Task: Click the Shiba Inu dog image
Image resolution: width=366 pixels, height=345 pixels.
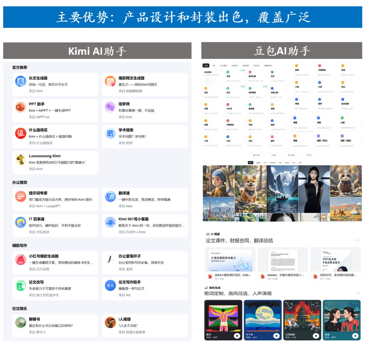Action: point(250,184)
